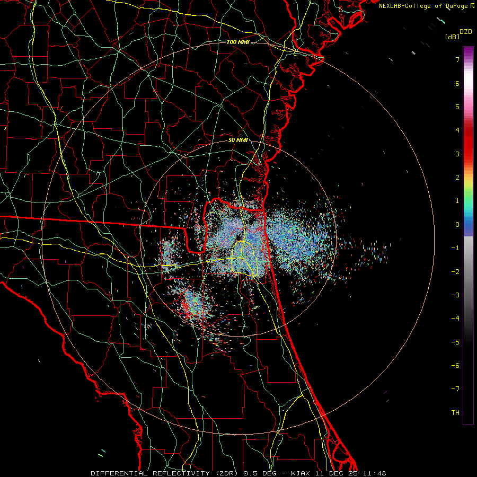This screenshot has width=477, height=477.
Task: Select the -2 dB scale label
Action: pyautogui.click(x=455, y=271)
